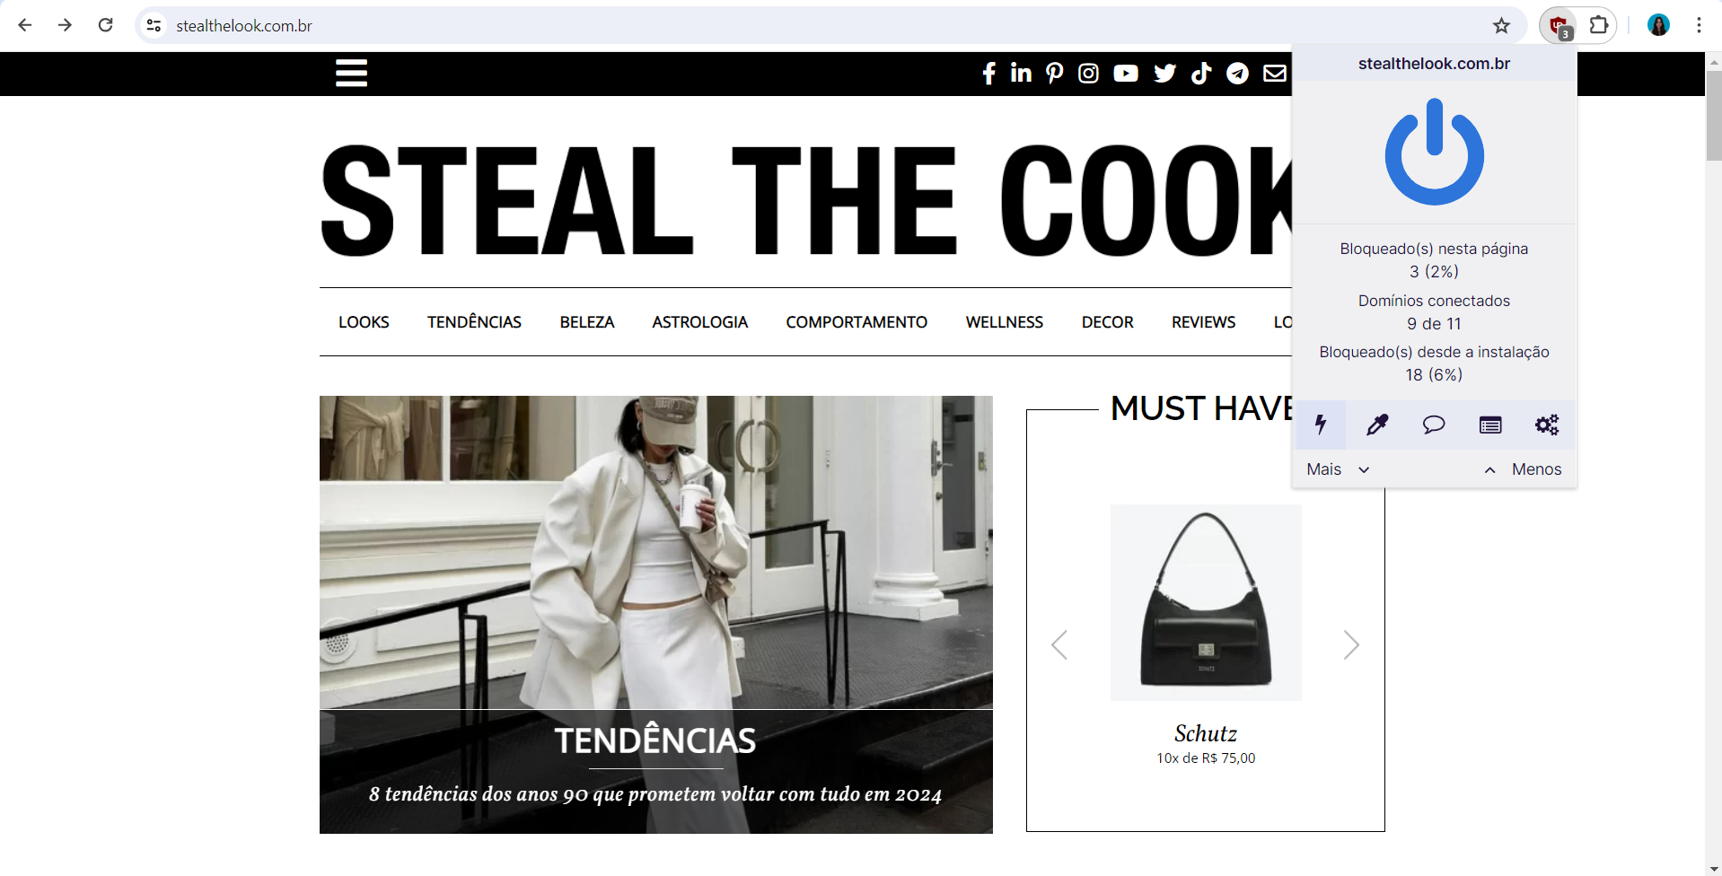Bookmark this page with star icon
This screenshot has height=876, width=1722.
click(x=1501, y=25)
